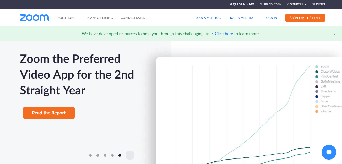Open the live chat bubble
The height and width of the screenshot is (164, 342).
pyautogui.click(x=329, y=152)
